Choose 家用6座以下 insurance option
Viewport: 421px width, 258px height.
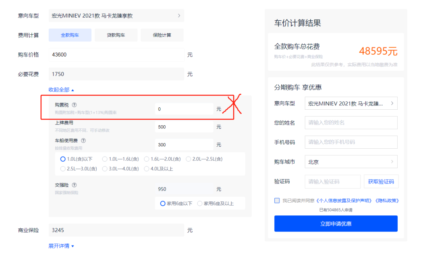click(x=176, y=203)
